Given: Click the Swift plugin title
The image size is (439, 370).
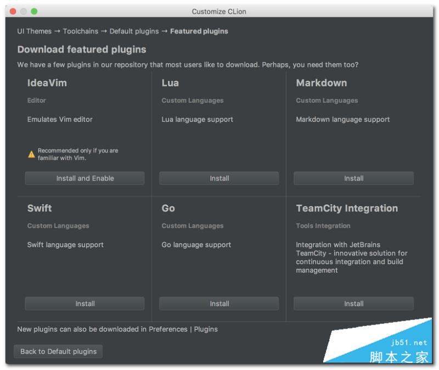Looking at the screenshot, I should [x=40, y=209].
